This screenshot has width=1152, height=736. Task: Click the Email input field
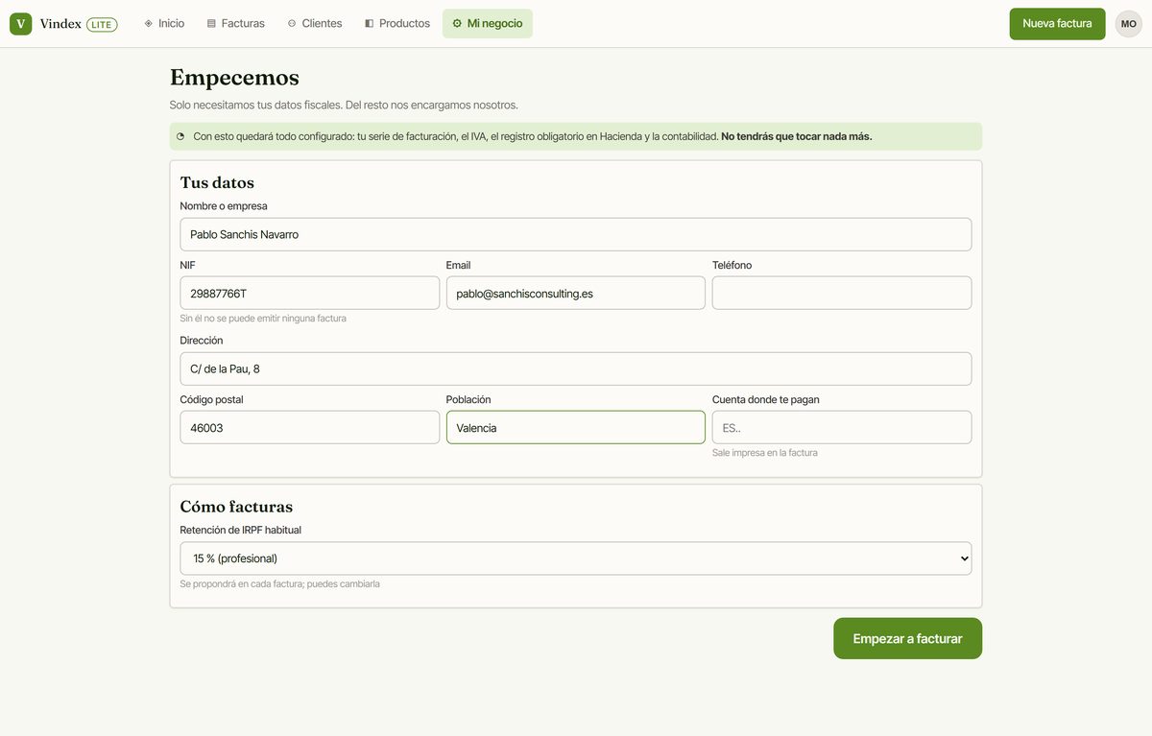pos(576,294)
